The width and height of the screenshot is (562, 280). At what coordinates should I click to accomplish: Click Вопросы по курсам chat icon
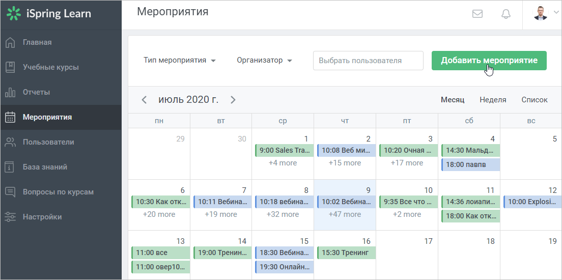(10, 192)
